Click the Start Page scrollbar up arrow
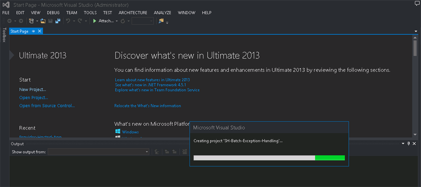The image size is (421, 187). point(415,37)
